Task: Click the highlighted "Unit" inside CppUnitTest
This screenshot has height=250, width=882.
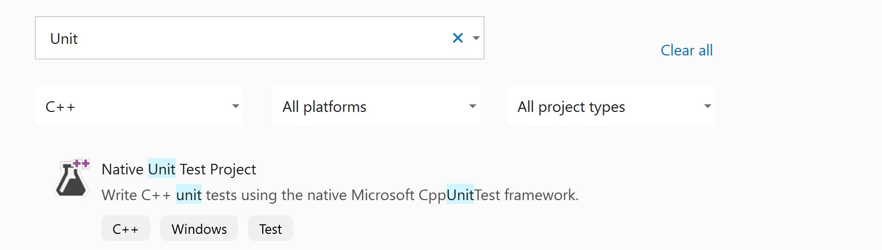Action: point(460,195)
